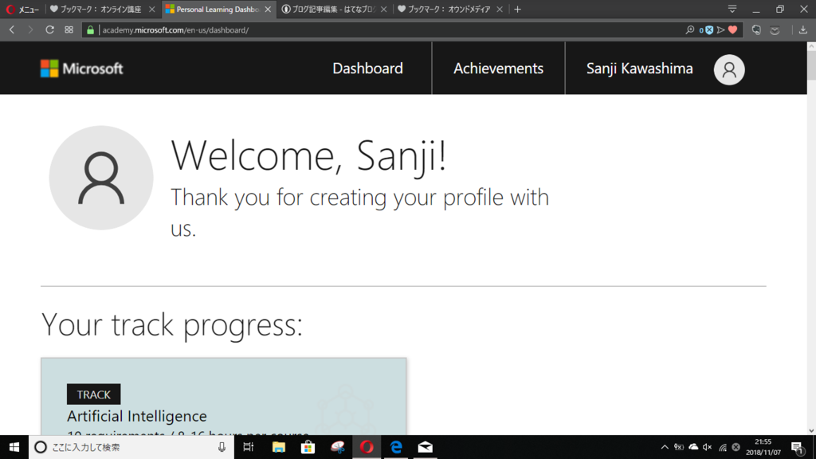Click the Wi-Fi network tray icon

722,447
